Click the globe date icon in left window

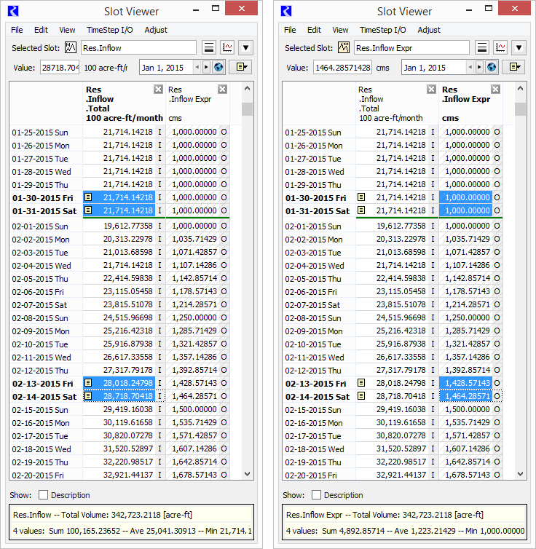218,67
